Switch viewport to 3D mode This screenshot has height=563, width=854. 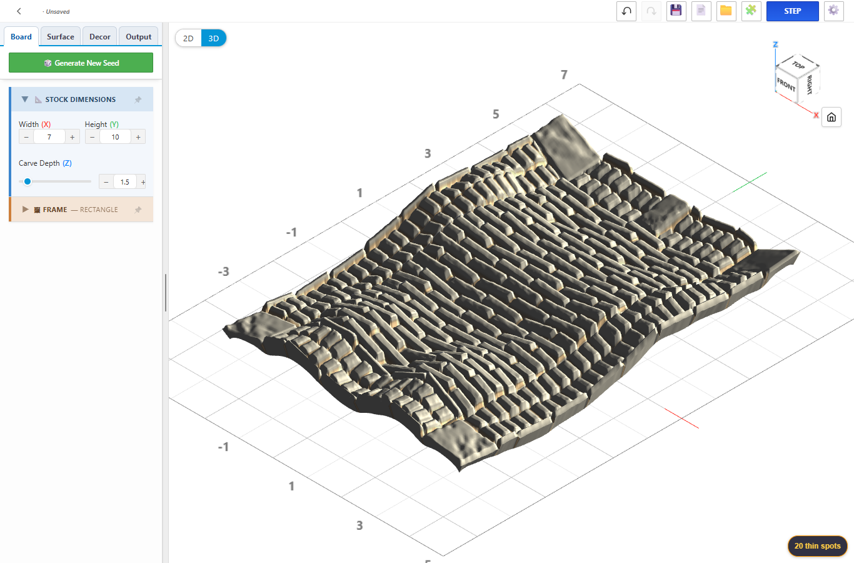(214, 38)
